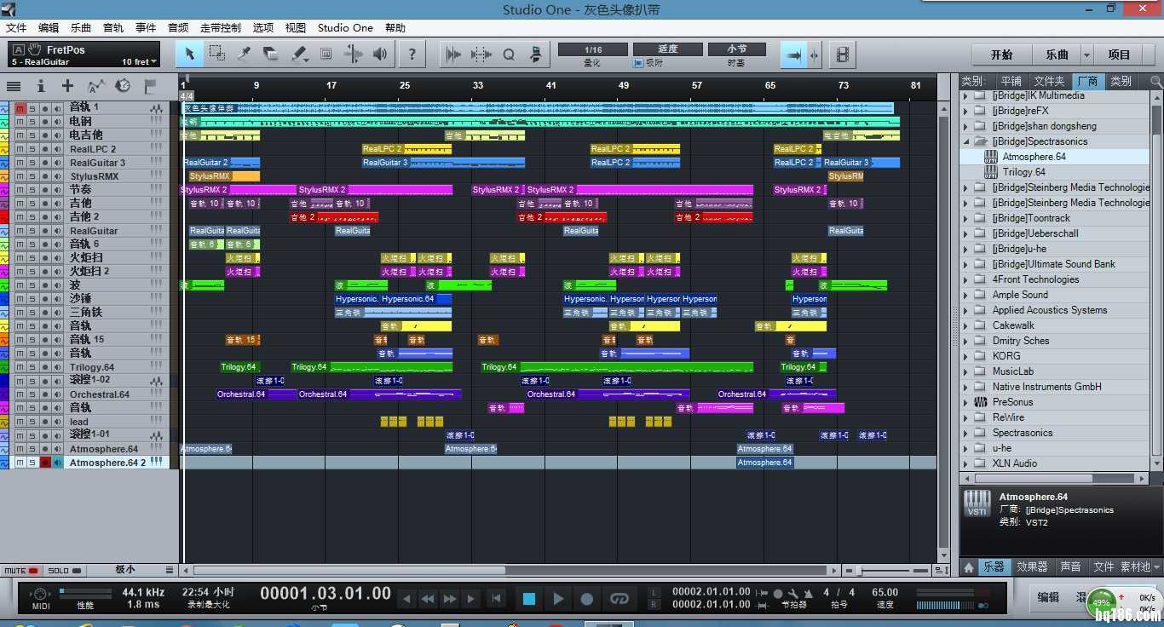Click the browser search magnifier icon
The width and height of the screenshot is (1164, 627).
pyautogui.click(x=1156, y=81)
